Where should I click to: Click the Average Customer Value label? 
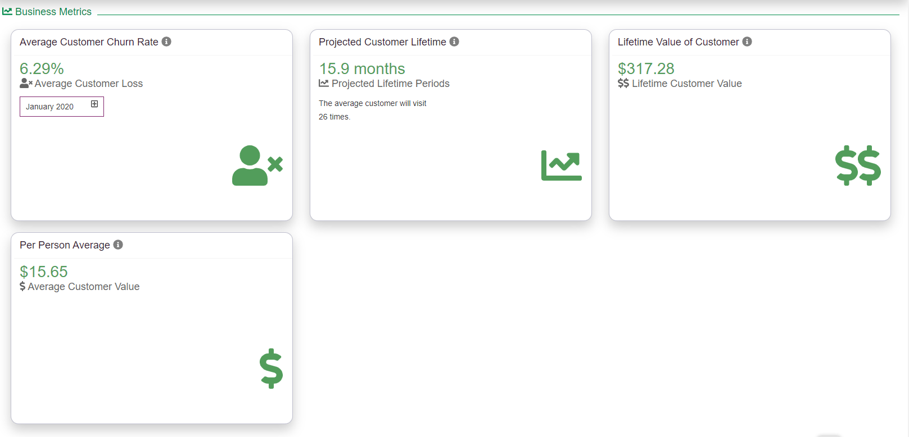(84, 287)
